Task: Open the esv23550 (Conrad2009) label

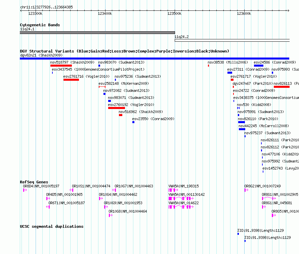Action: pos(153,119)
